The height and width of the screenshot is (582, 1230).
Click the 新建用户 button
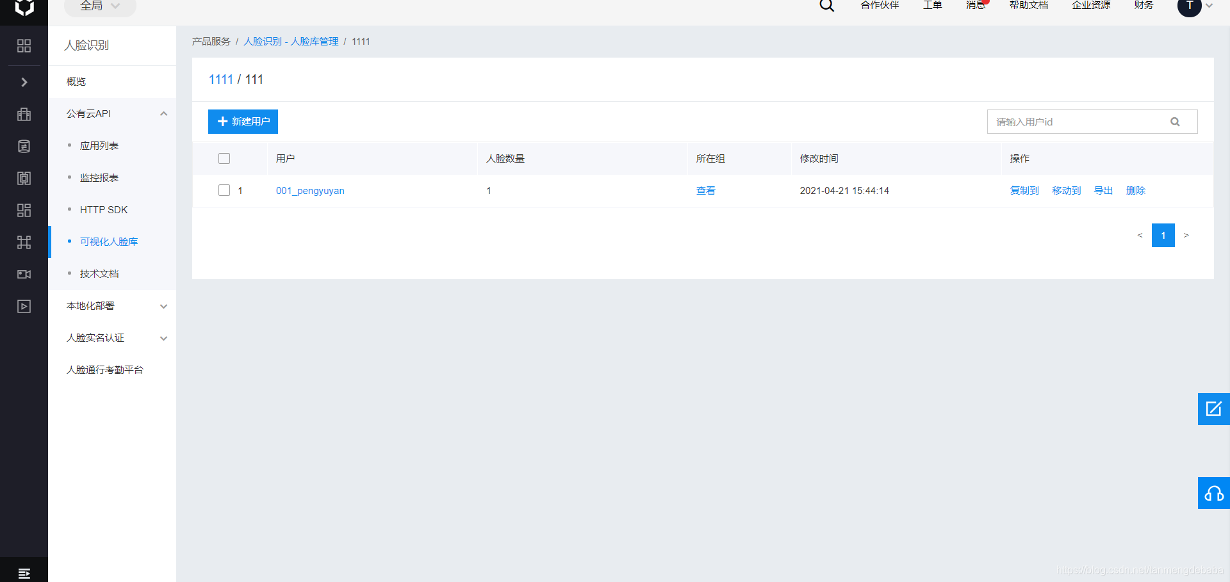243,122
